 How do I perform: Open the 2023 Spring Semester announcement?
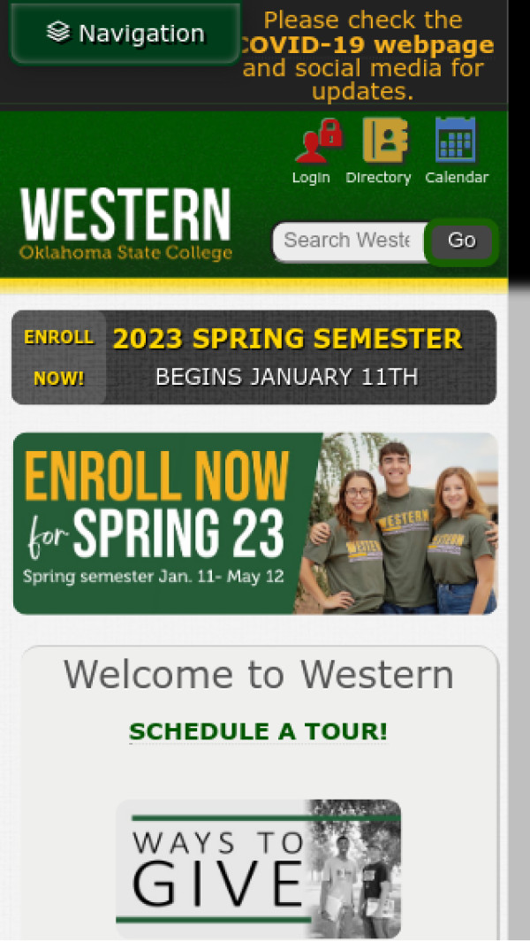point(287,339)
